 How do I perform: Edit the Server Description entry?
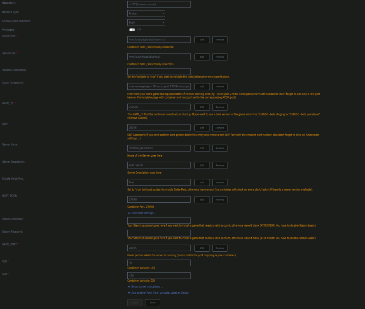point(202,165)
